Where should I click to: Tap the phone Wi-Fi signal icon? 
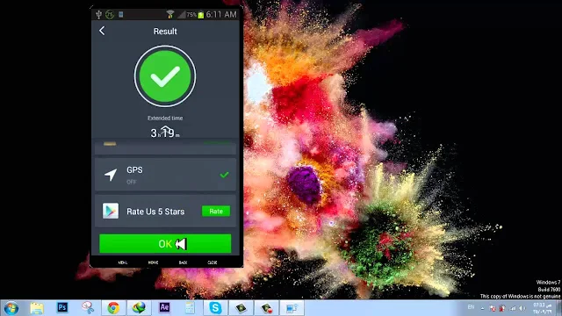(x=170, y=14)
